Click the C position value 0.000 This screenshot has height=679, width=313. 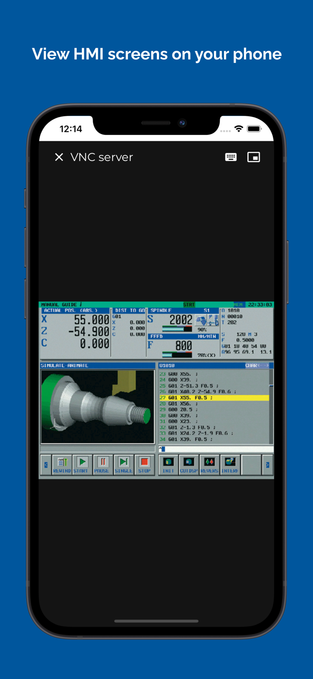(95, 344)
